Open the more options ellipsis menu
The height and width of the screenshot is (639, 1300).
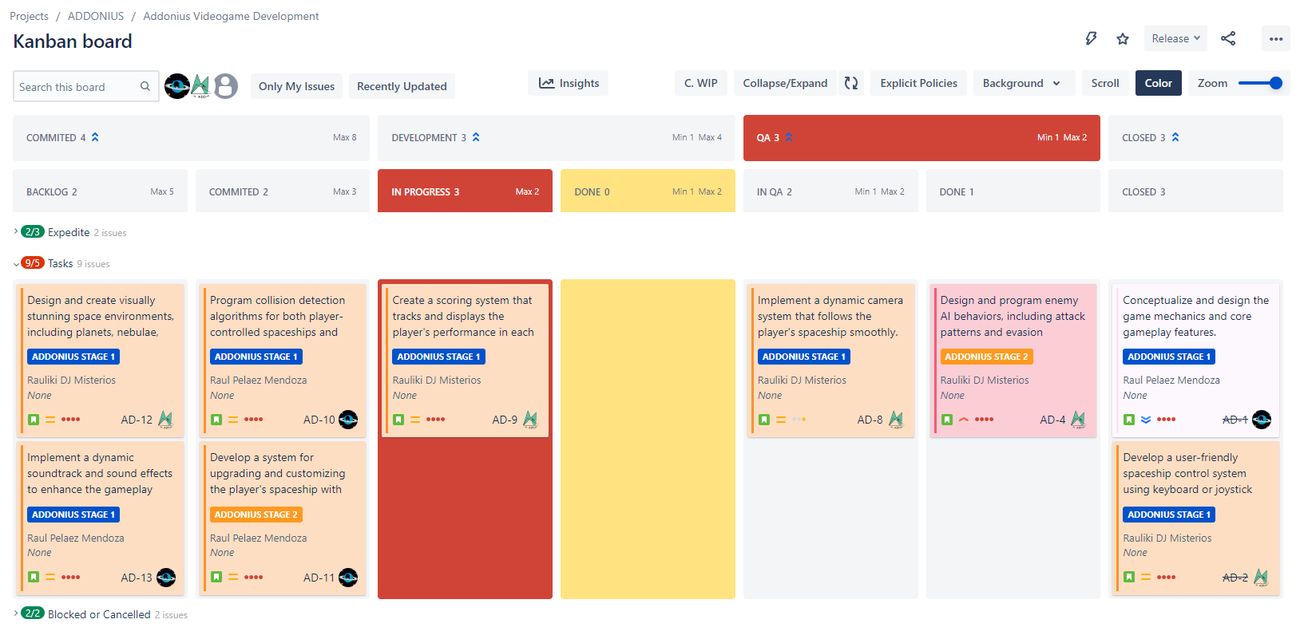tap(1275, 38)
